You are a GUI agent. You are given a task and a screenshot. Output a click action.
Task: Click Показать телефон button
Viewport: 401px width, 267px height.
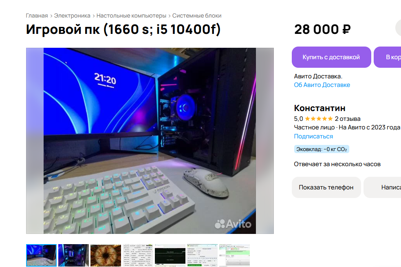pyautogui.click(x=326, y=187)
